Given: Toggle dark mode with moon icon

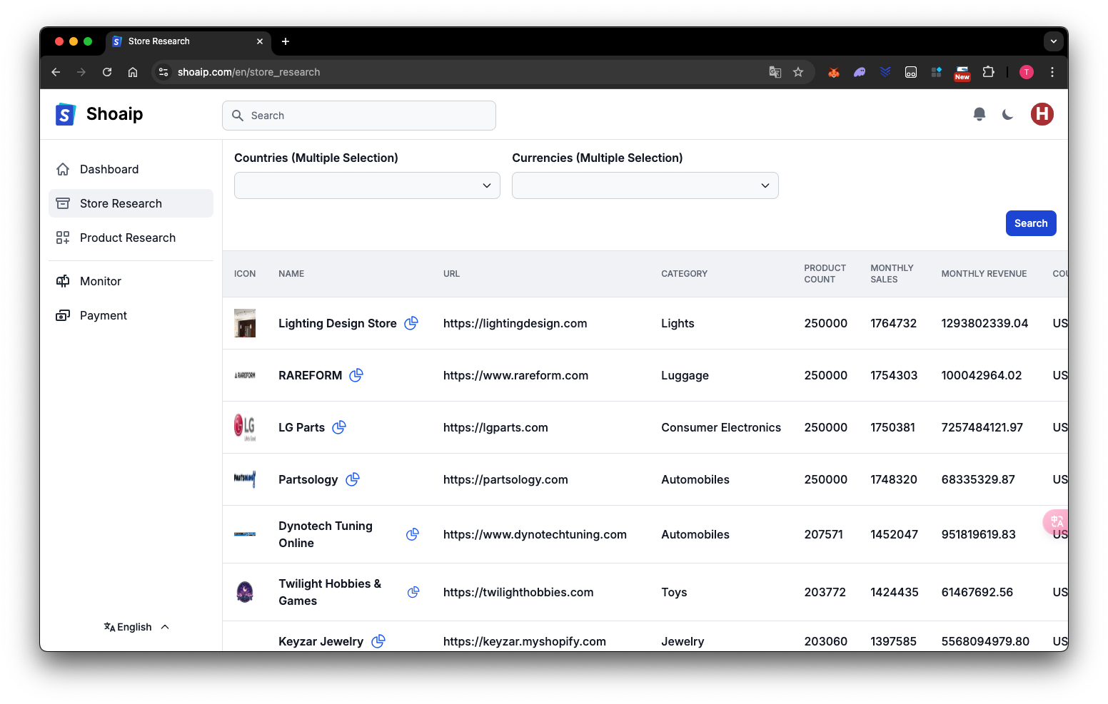Looking at the screenshot, I should (1007, 114).
